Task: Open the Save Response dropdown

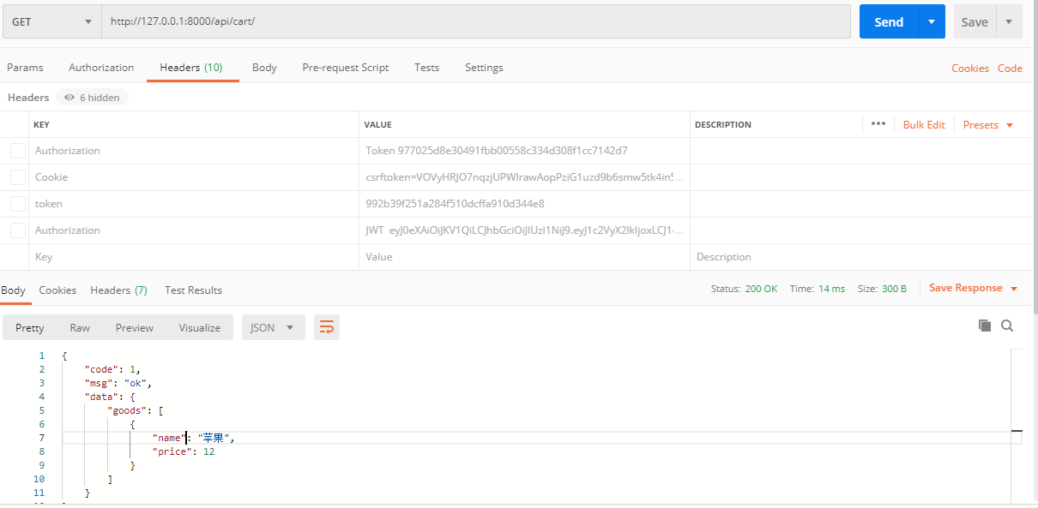Action: click(974, 288)
